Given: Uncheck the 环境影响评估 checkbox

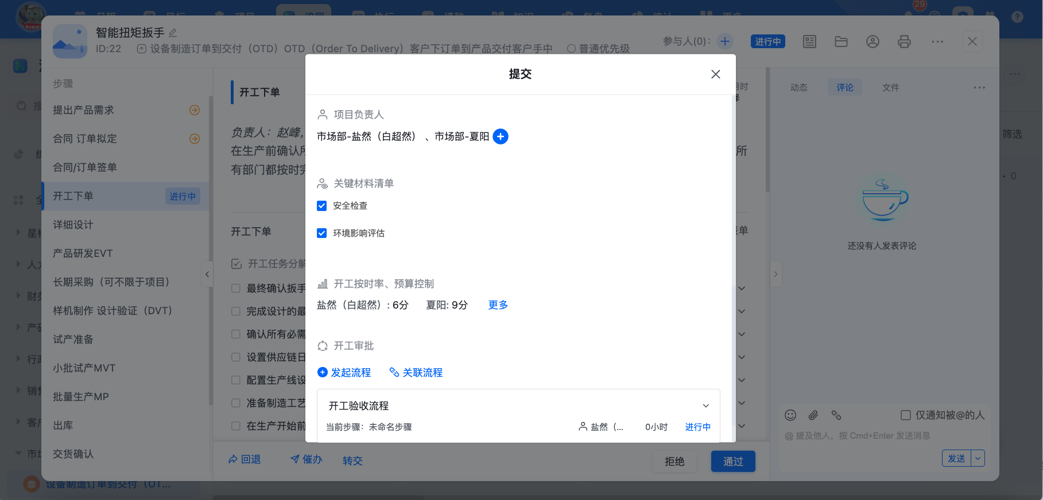Looking at the screenshot, I should (322, 233).
